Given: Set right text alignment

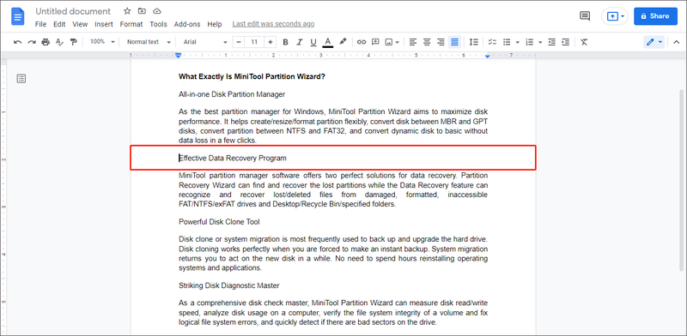Looking at the screenshot, I should 441,42.
